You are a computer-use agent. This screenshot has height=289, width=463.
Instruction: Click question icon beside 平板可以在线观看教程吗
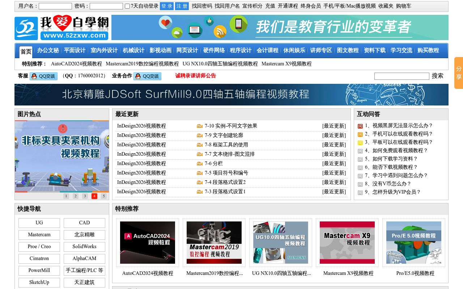point(360,143)
